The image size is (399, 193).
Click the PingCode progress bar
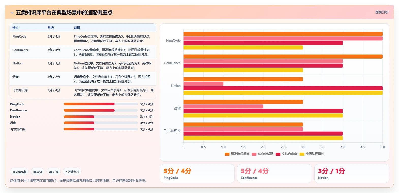[x=101, y=104]
